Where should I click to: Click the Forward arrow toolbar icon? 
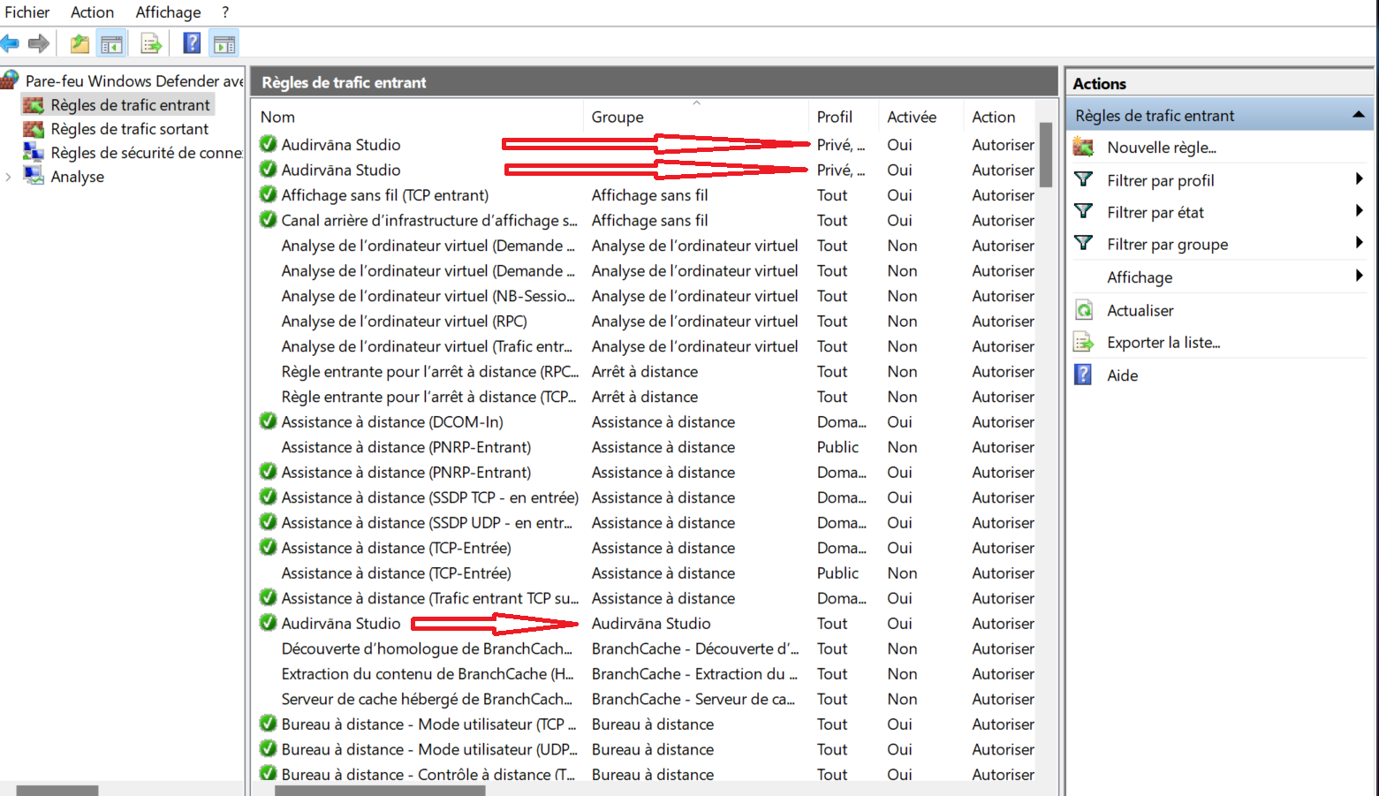38,43
